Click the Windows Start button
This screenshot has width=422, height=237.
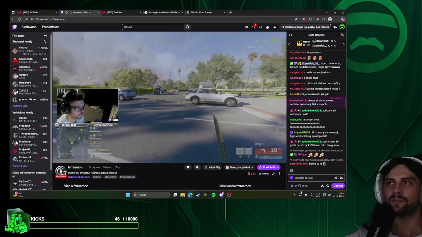click(128, 195)
